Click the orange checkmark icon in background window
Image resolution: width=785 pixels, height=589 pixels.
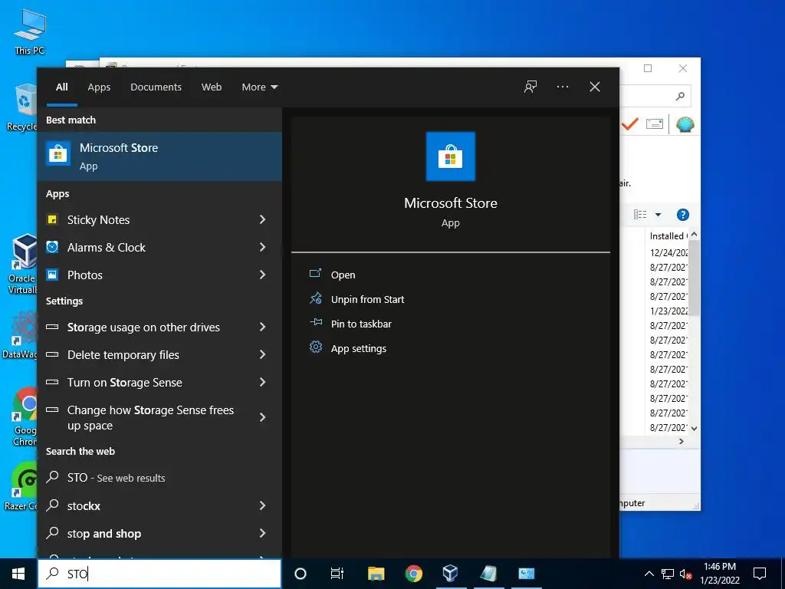click(630, 123)
